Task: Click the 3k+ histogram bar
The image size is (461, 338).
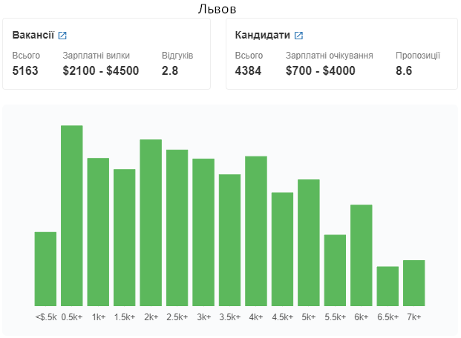Action: (x=203, y=232)
